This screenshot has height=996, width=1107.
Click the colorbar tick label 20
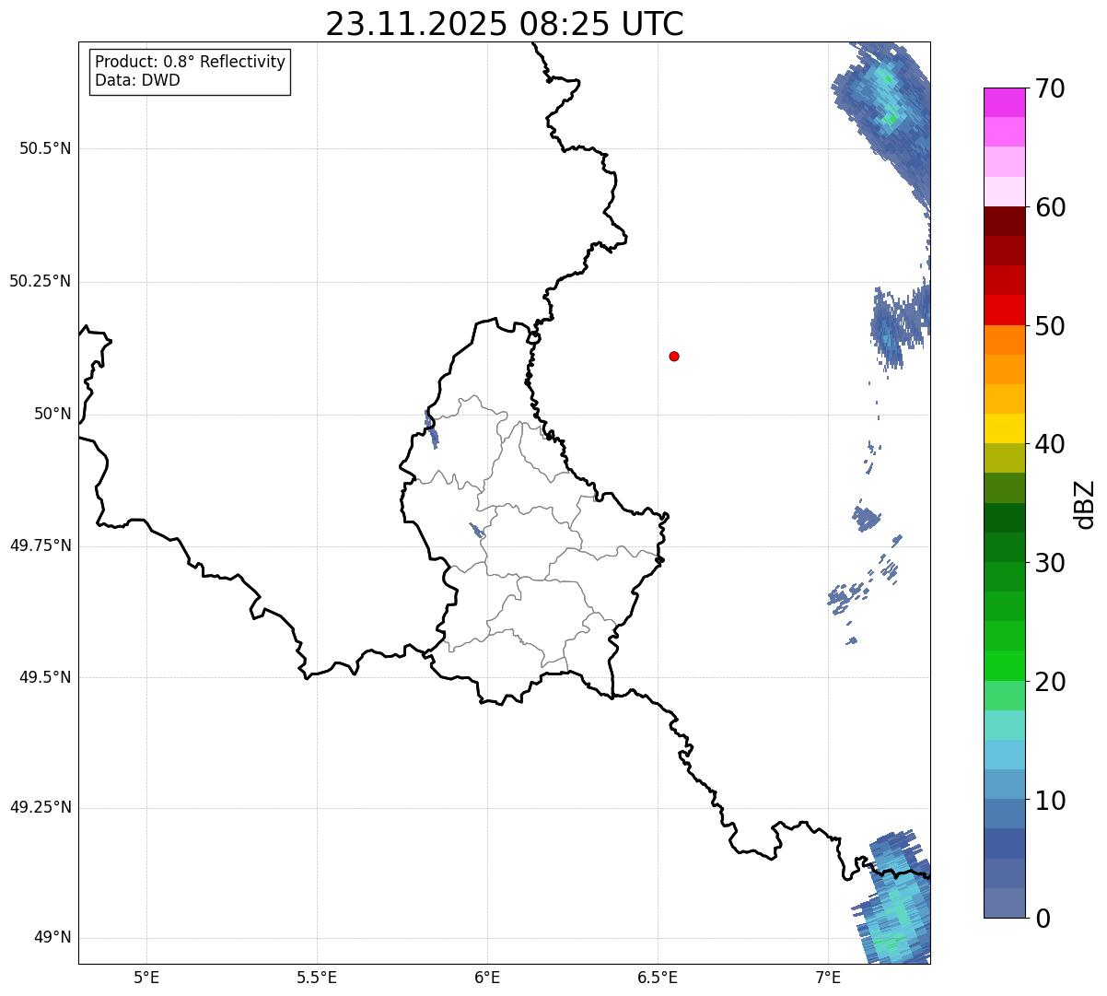click(1050, 682)
